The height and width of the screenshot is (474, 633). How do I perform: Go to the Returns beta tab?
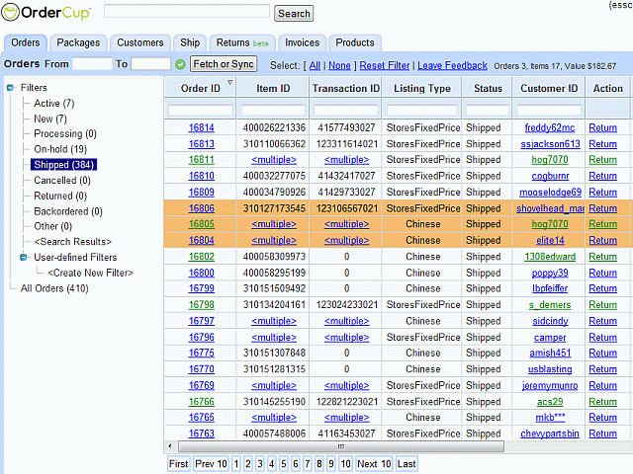pos(242,42)
